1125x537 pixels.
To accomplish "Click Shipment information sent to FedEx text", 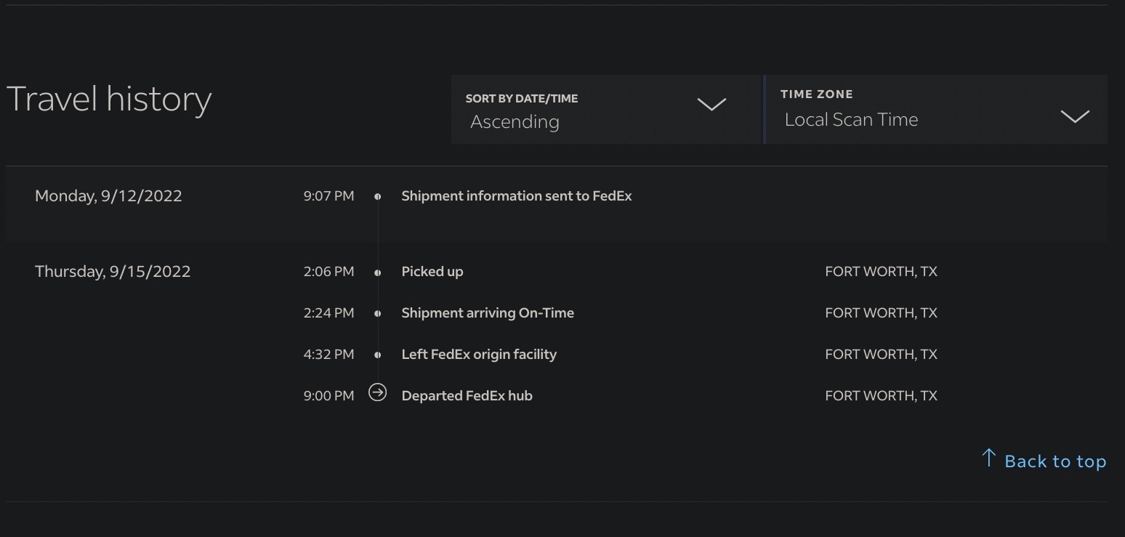I will point(516,196).
